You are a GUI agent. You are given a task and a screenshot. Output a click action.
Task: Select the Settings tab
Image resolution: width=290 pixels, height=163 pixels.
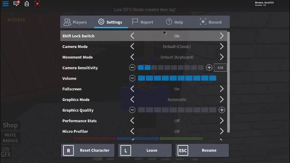(x=111, y=22)
